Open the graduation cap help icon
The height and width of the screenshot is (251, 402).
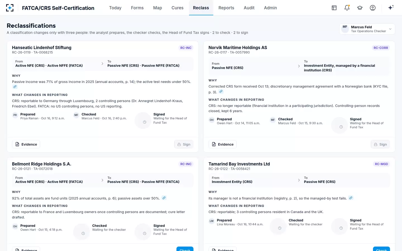(x=360, y=8)
